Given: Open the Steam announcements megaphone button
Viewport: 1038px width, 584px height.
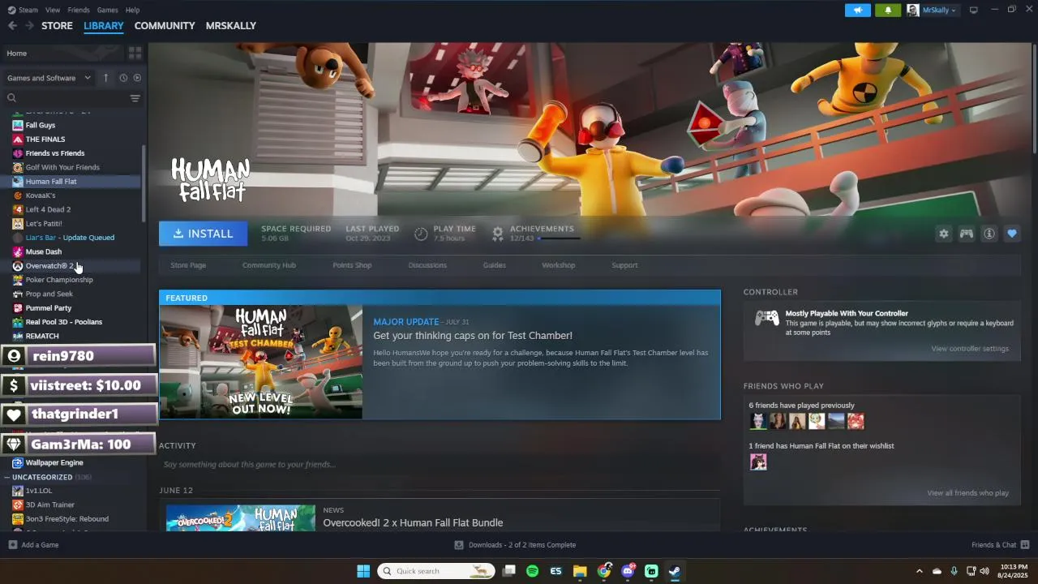Looking at the screenshot, I should click(857, 10).
